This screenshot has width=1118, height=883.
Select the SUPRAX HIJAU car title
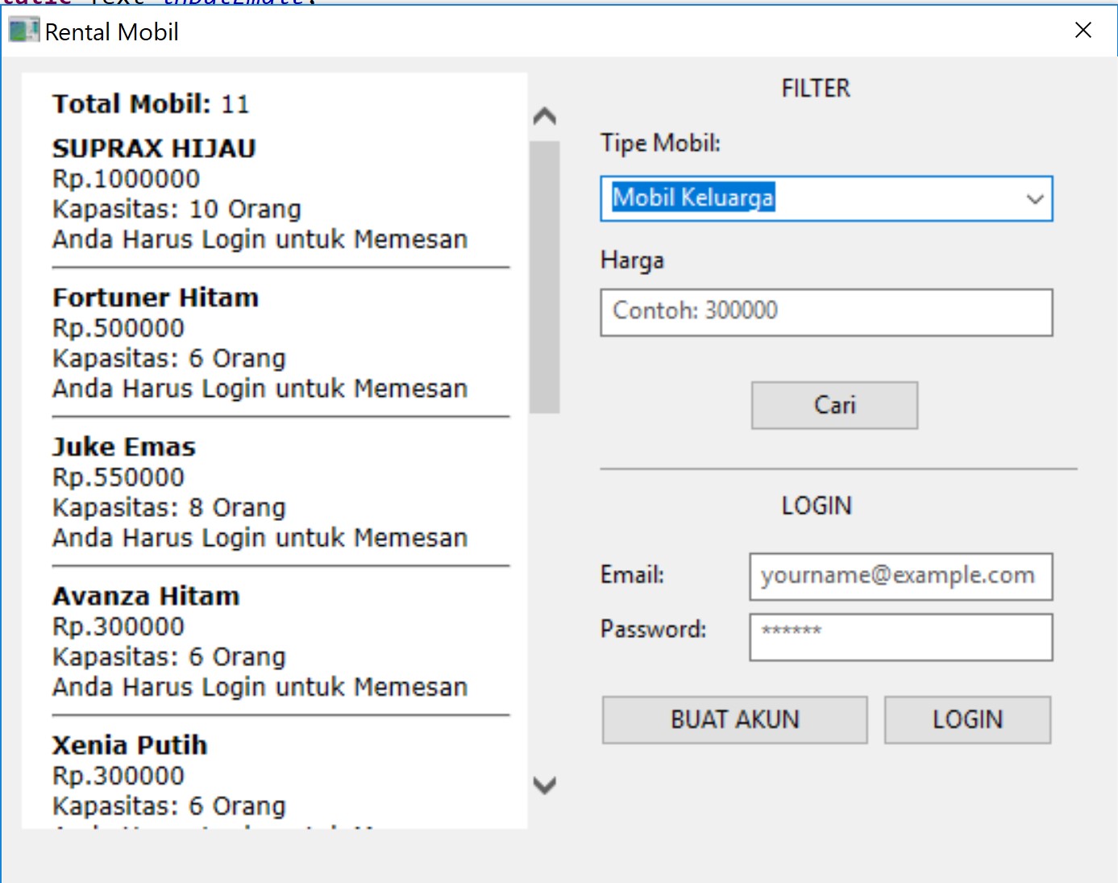[x=154, y=148]
